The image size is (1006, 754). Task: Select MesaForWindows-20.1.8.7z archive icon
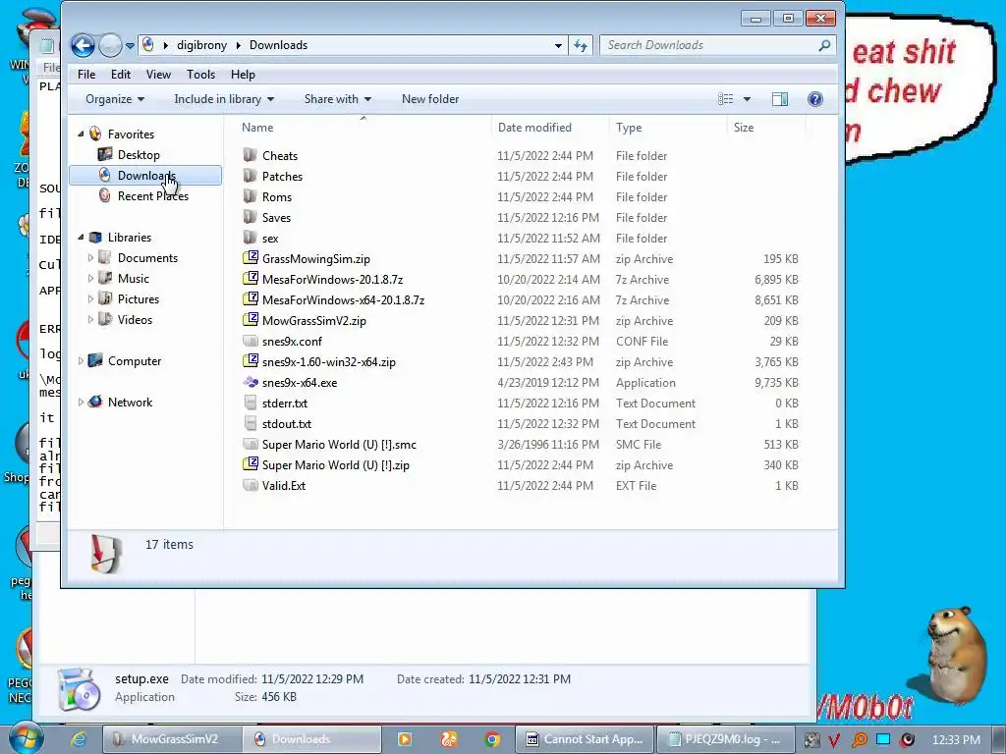pyautogui.click(x=251, y=279)
